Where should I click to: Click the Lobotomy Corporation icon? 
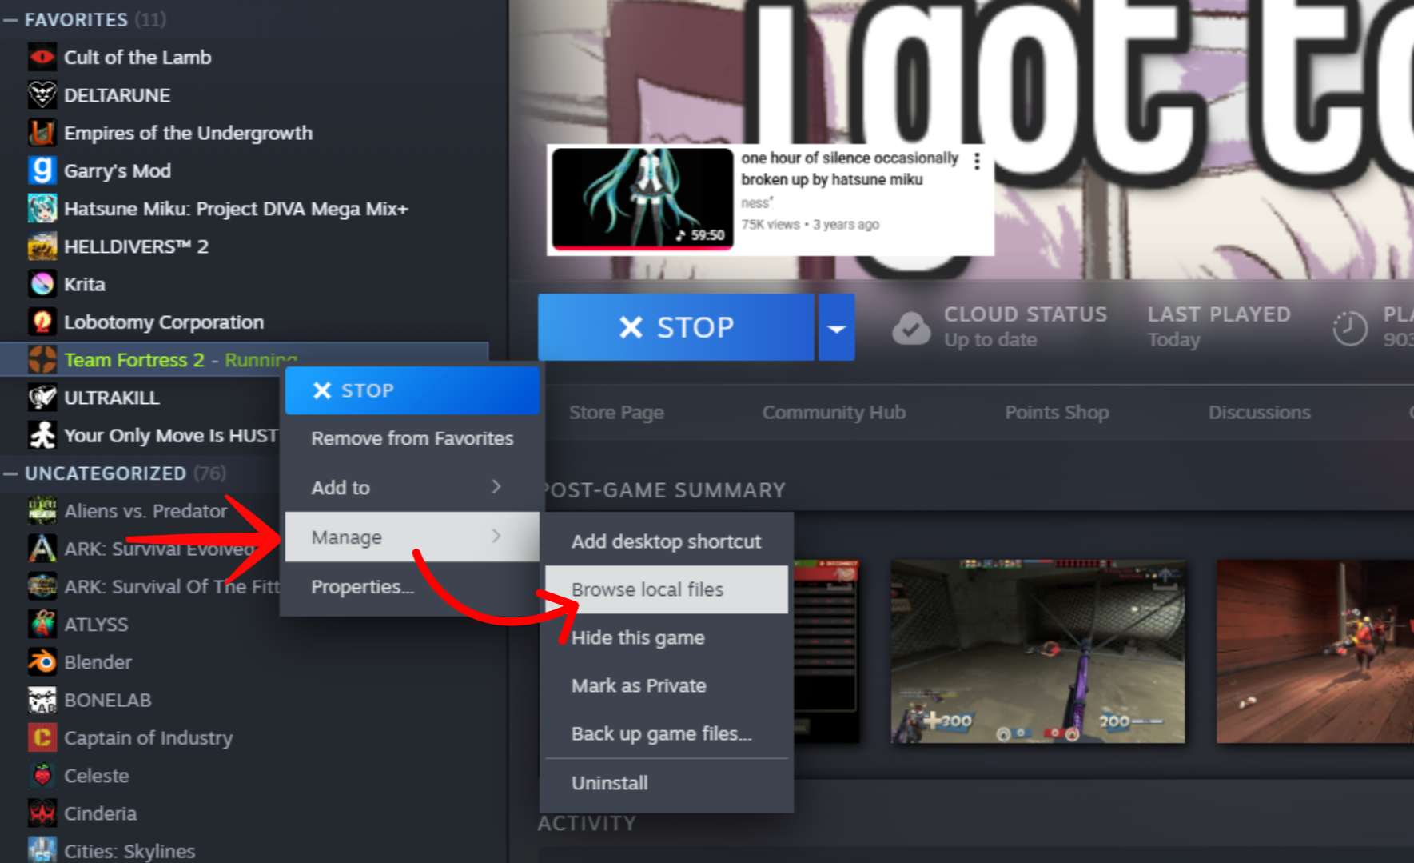(x=42, y=322)
